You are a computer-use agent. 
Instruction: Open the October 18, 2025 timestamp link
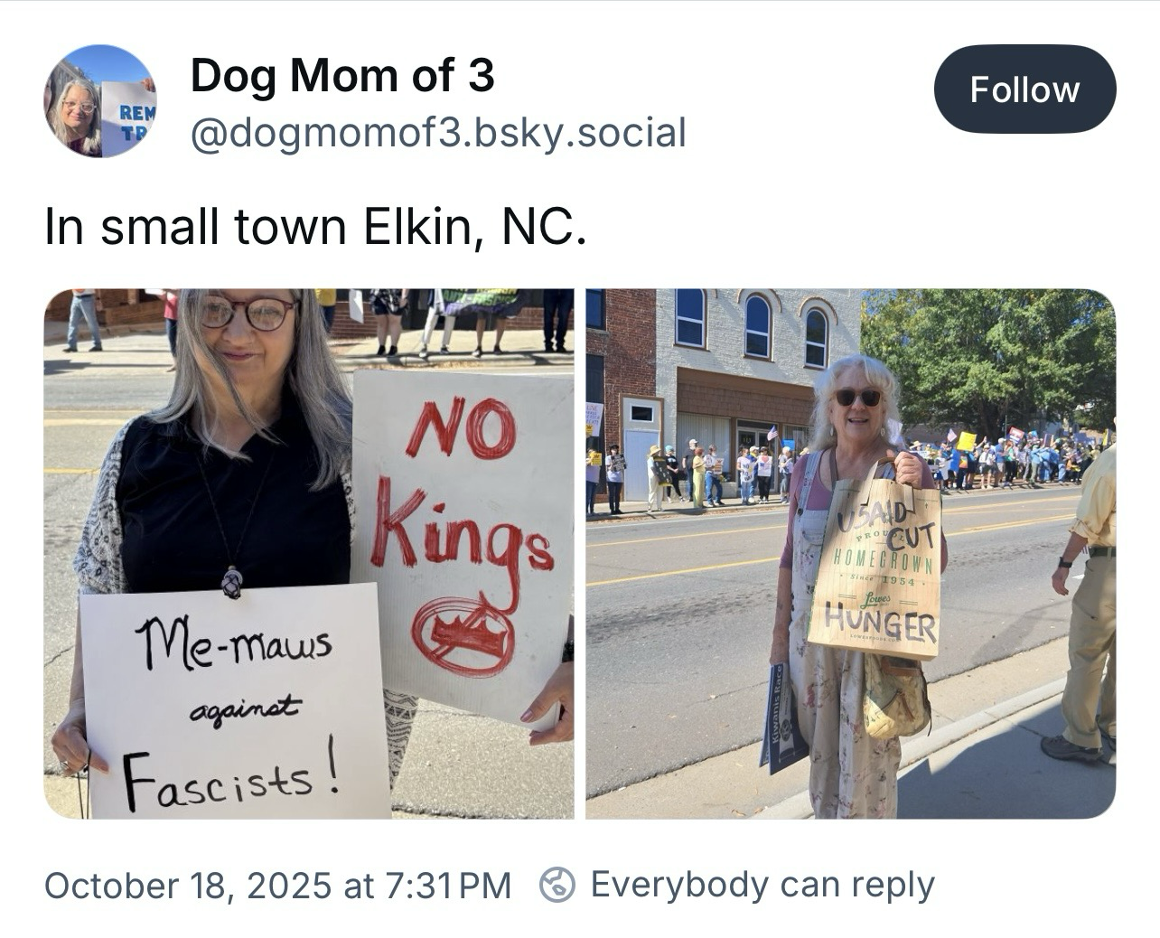click(x=277, y=885)
